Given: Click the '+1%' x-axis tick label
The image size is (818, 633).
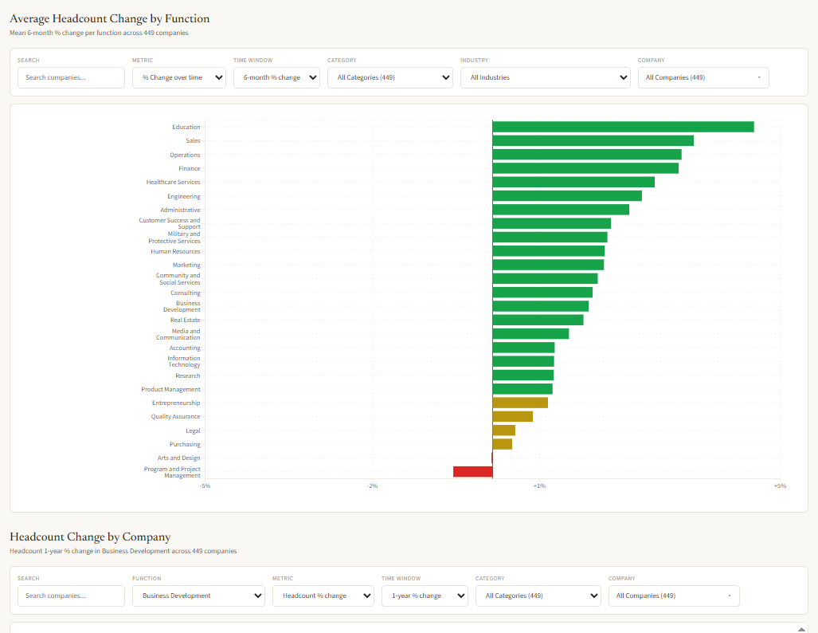Looking at the screenshot, I should click(x=539, y=486).
